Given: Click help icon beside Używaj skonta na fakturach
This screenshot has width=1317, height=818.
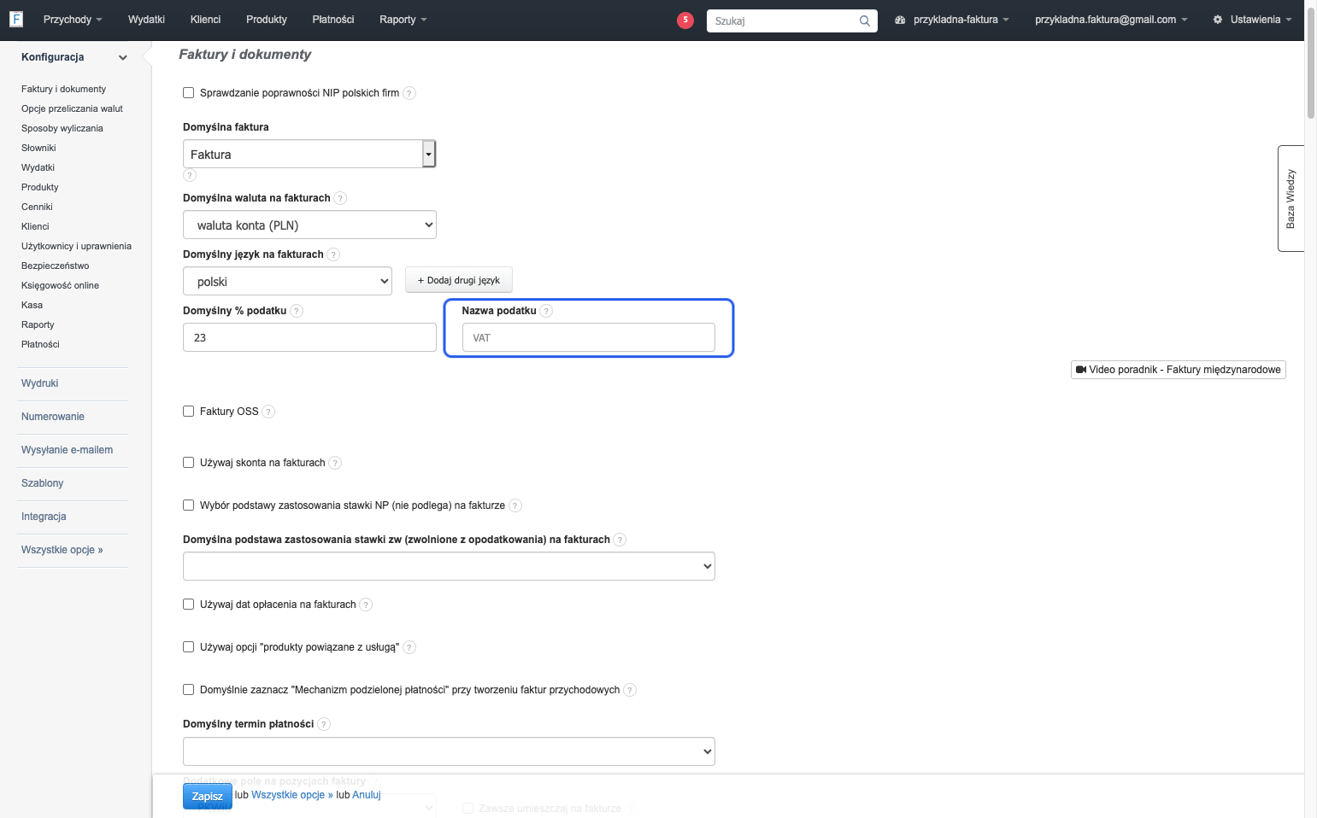Looking at the screenshot, I should coord(335,463).
